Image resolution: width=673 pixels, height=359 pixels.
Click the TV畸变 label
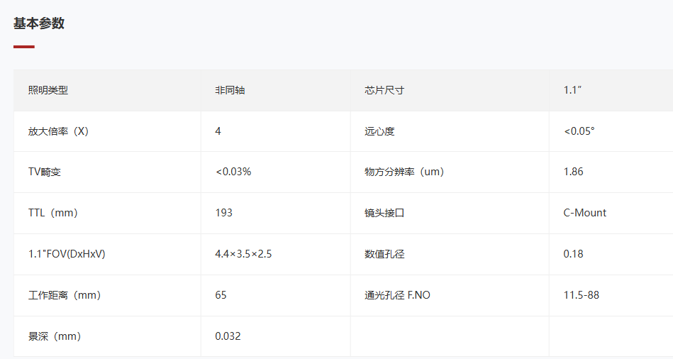point(45,172)
